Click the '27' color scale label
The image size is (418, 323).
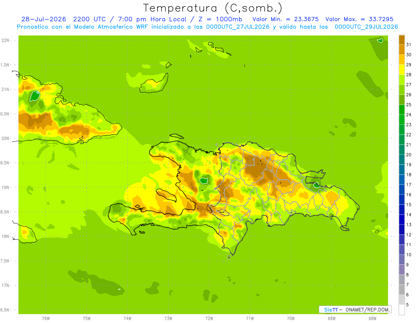pyautogui.click(x=409, y=85)
